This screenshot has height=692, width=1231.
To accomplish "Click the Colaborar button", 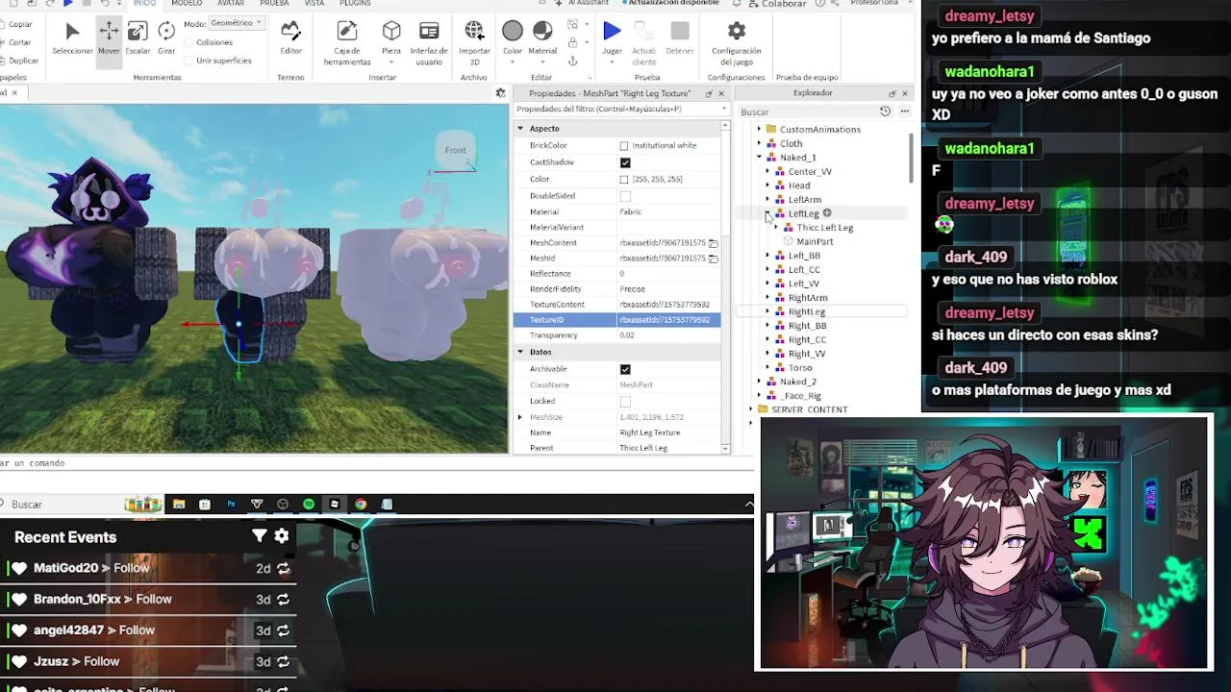I will tap(776, 4).
